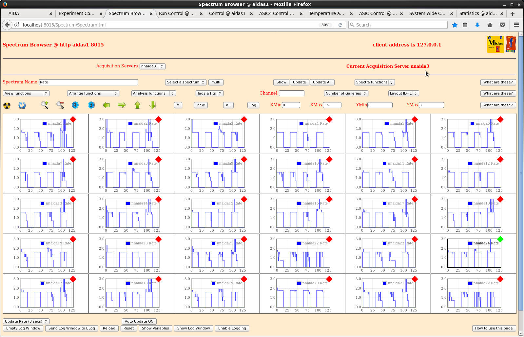Toggle the red diamond on nnaida3 Rate spectrum
Image resolution: width=524 pixels, height=337 pixels.
click(x=244, y=119)
